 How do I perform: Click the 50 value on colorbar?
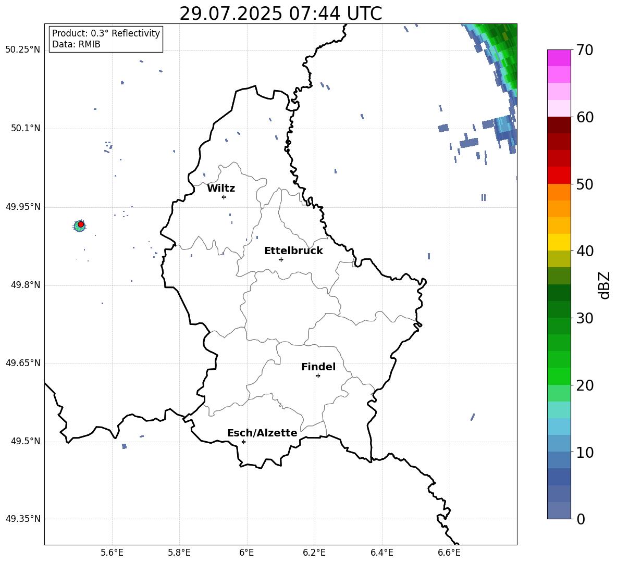[x=585, y=184]
